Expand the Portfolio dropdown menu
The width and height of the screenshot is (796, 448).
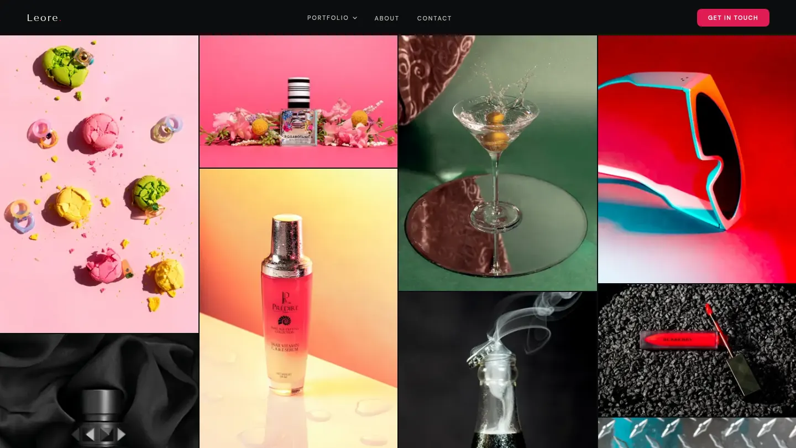[x=332, y=18]
